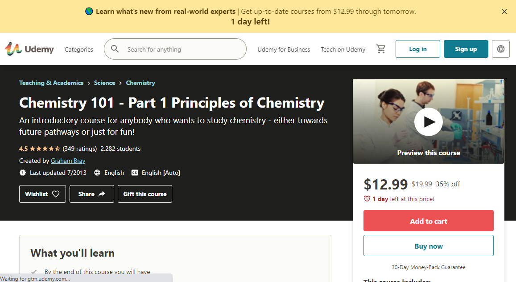Screen dimensions: 516x282
Task: Click the language globe icon button
Action: pos(500,49)
